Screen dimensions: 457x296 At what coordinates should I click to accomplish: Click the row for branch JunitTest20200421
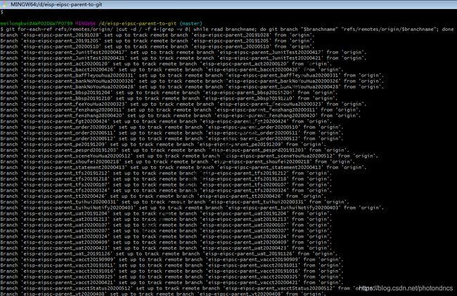click(184, 58)
